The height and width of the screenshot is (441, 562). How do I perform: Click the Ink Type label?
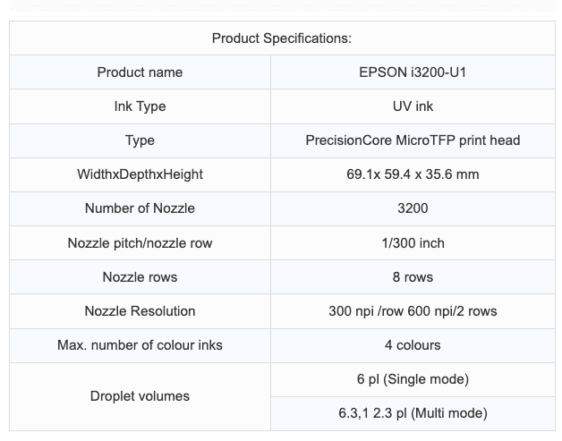click(x=140, y=106)
